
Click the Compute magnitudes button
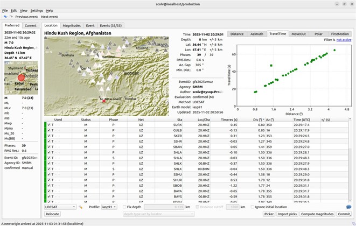317,214
